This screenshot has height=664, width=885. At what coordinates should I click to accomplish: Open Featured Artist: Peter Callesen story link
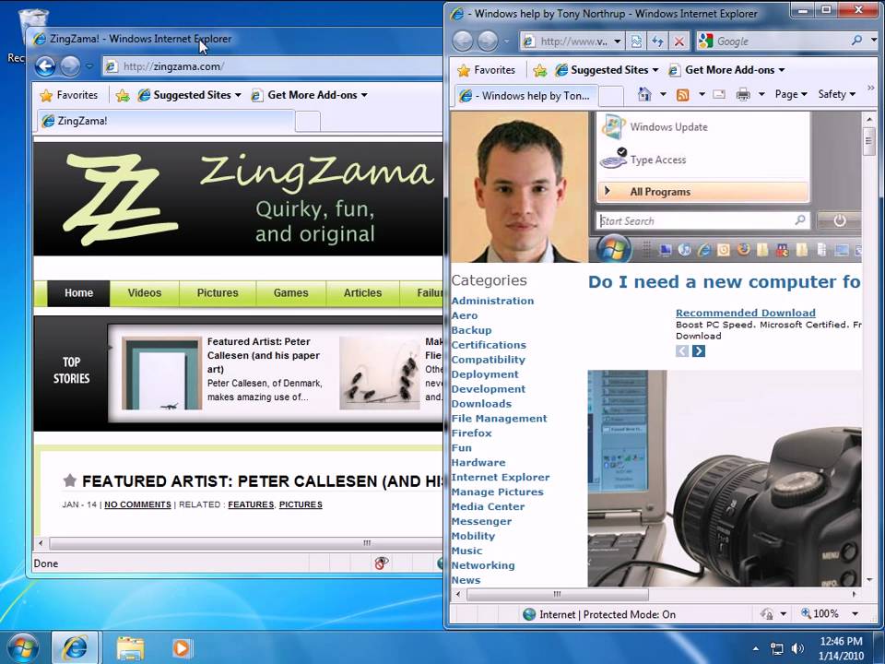[263, 355]
